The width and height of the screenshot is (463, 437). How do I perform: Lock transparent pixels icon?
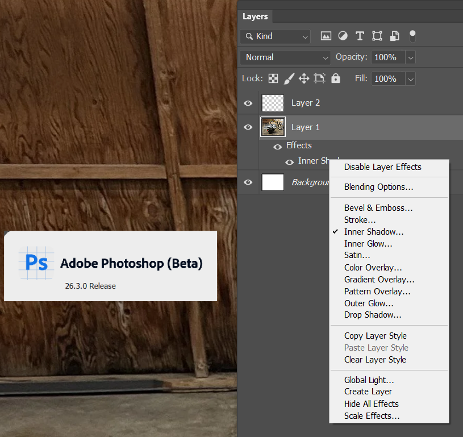(273, 78)
